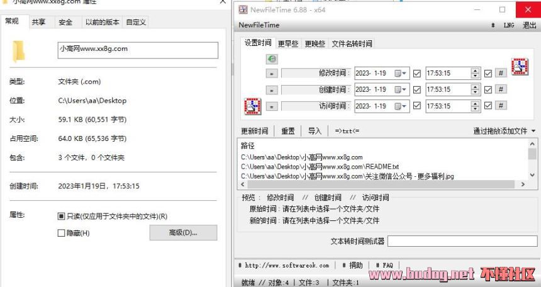The width and height of the screenshot is (541, 287).
Task: Click the horizontal scrollbar right arrow of path list
Action: [523, 184]
